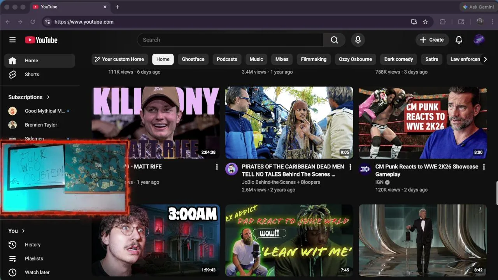
Task: Select the Mixes filter chip
Action: [282, 59]
